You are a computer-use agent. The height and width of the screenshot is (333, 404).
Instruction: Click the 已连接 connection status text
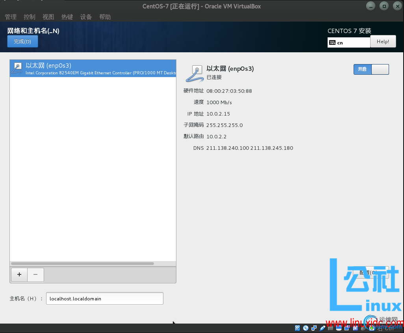click(214, 77)
